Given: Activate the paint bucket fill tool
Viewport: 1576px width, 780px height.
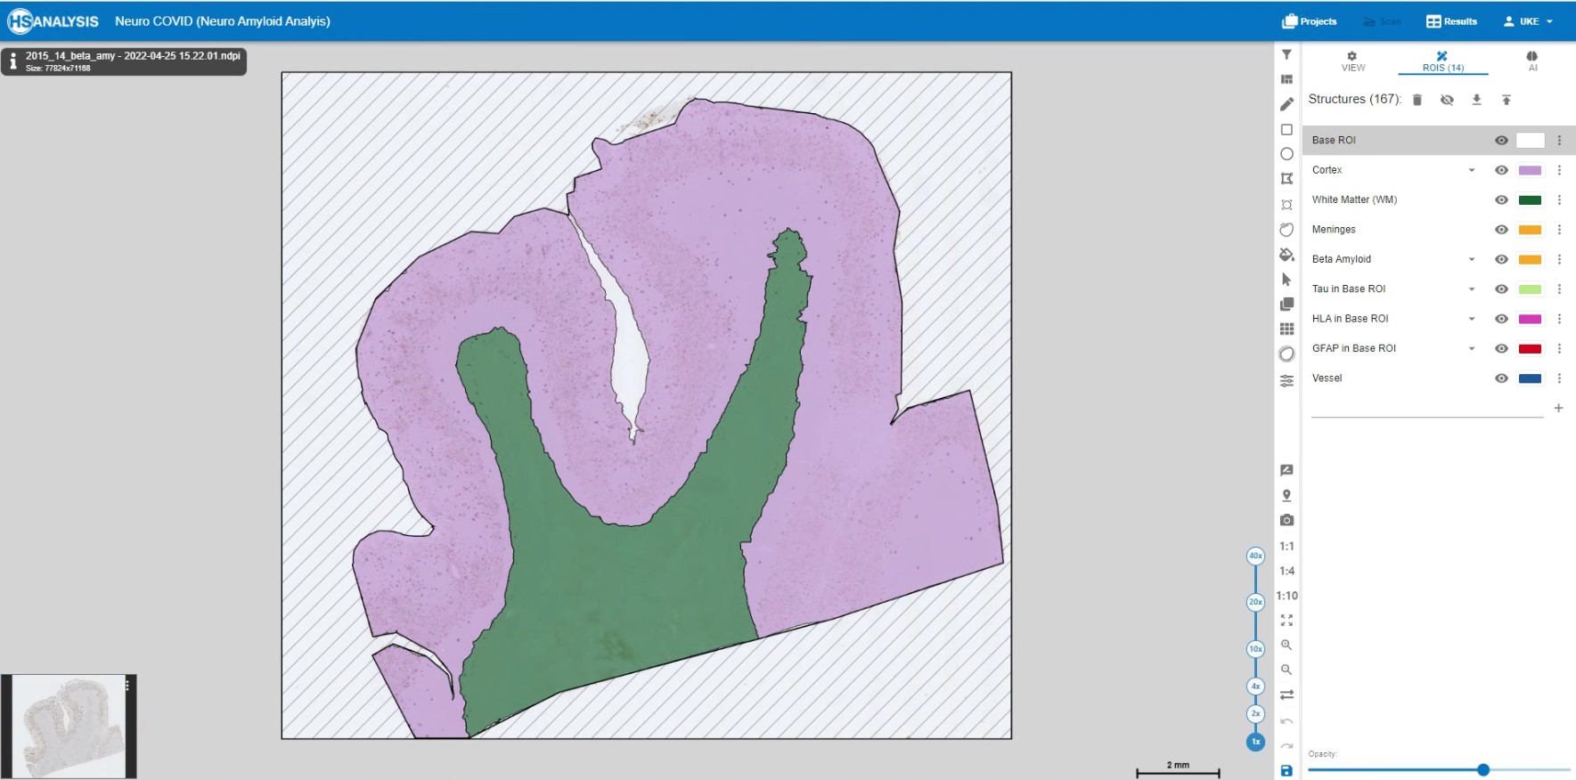Looking at the screenshot, I should pos(1286,255).
